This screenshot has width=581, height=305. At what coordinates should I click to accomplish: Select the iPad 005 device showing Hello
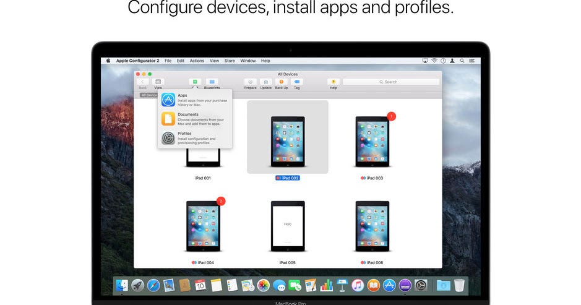pos(288,226)
